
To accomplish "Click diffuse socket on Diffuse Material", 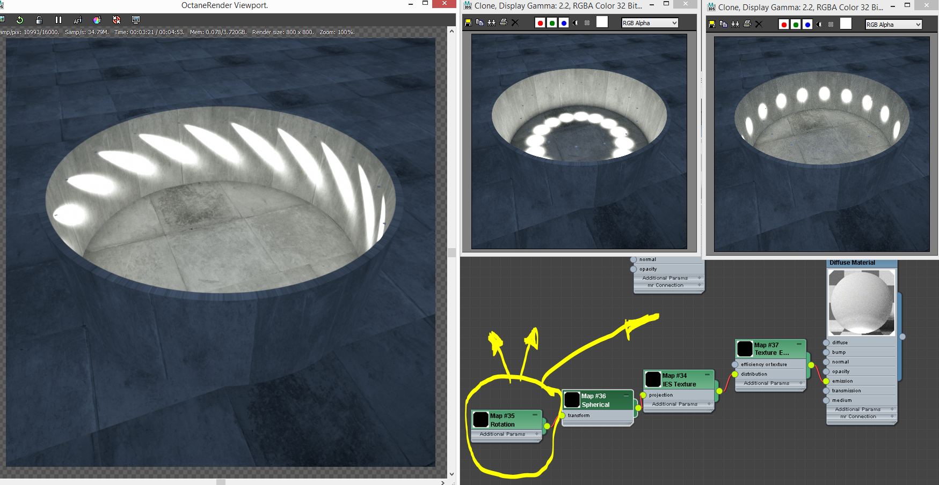I will coord(826,342).
